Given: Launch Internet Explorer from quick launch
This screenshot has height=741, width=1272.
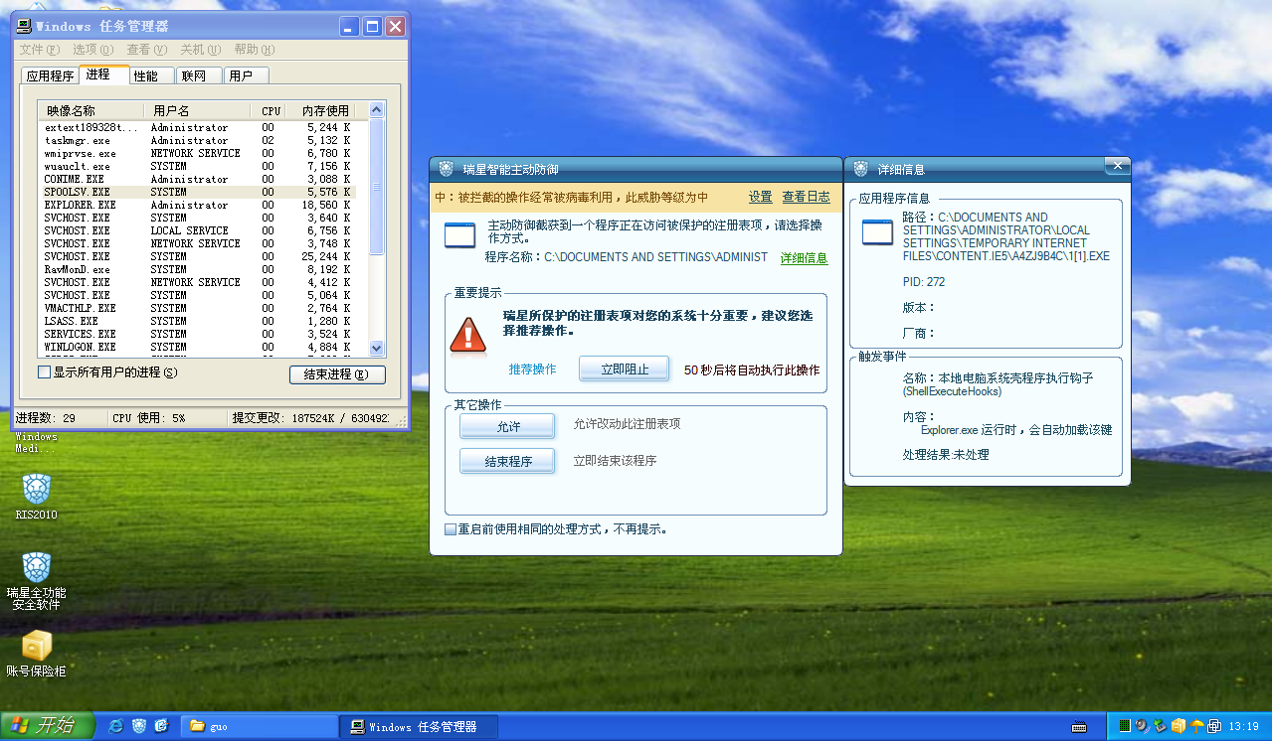Looking at the screenshot, I should [x=116, y=726].
